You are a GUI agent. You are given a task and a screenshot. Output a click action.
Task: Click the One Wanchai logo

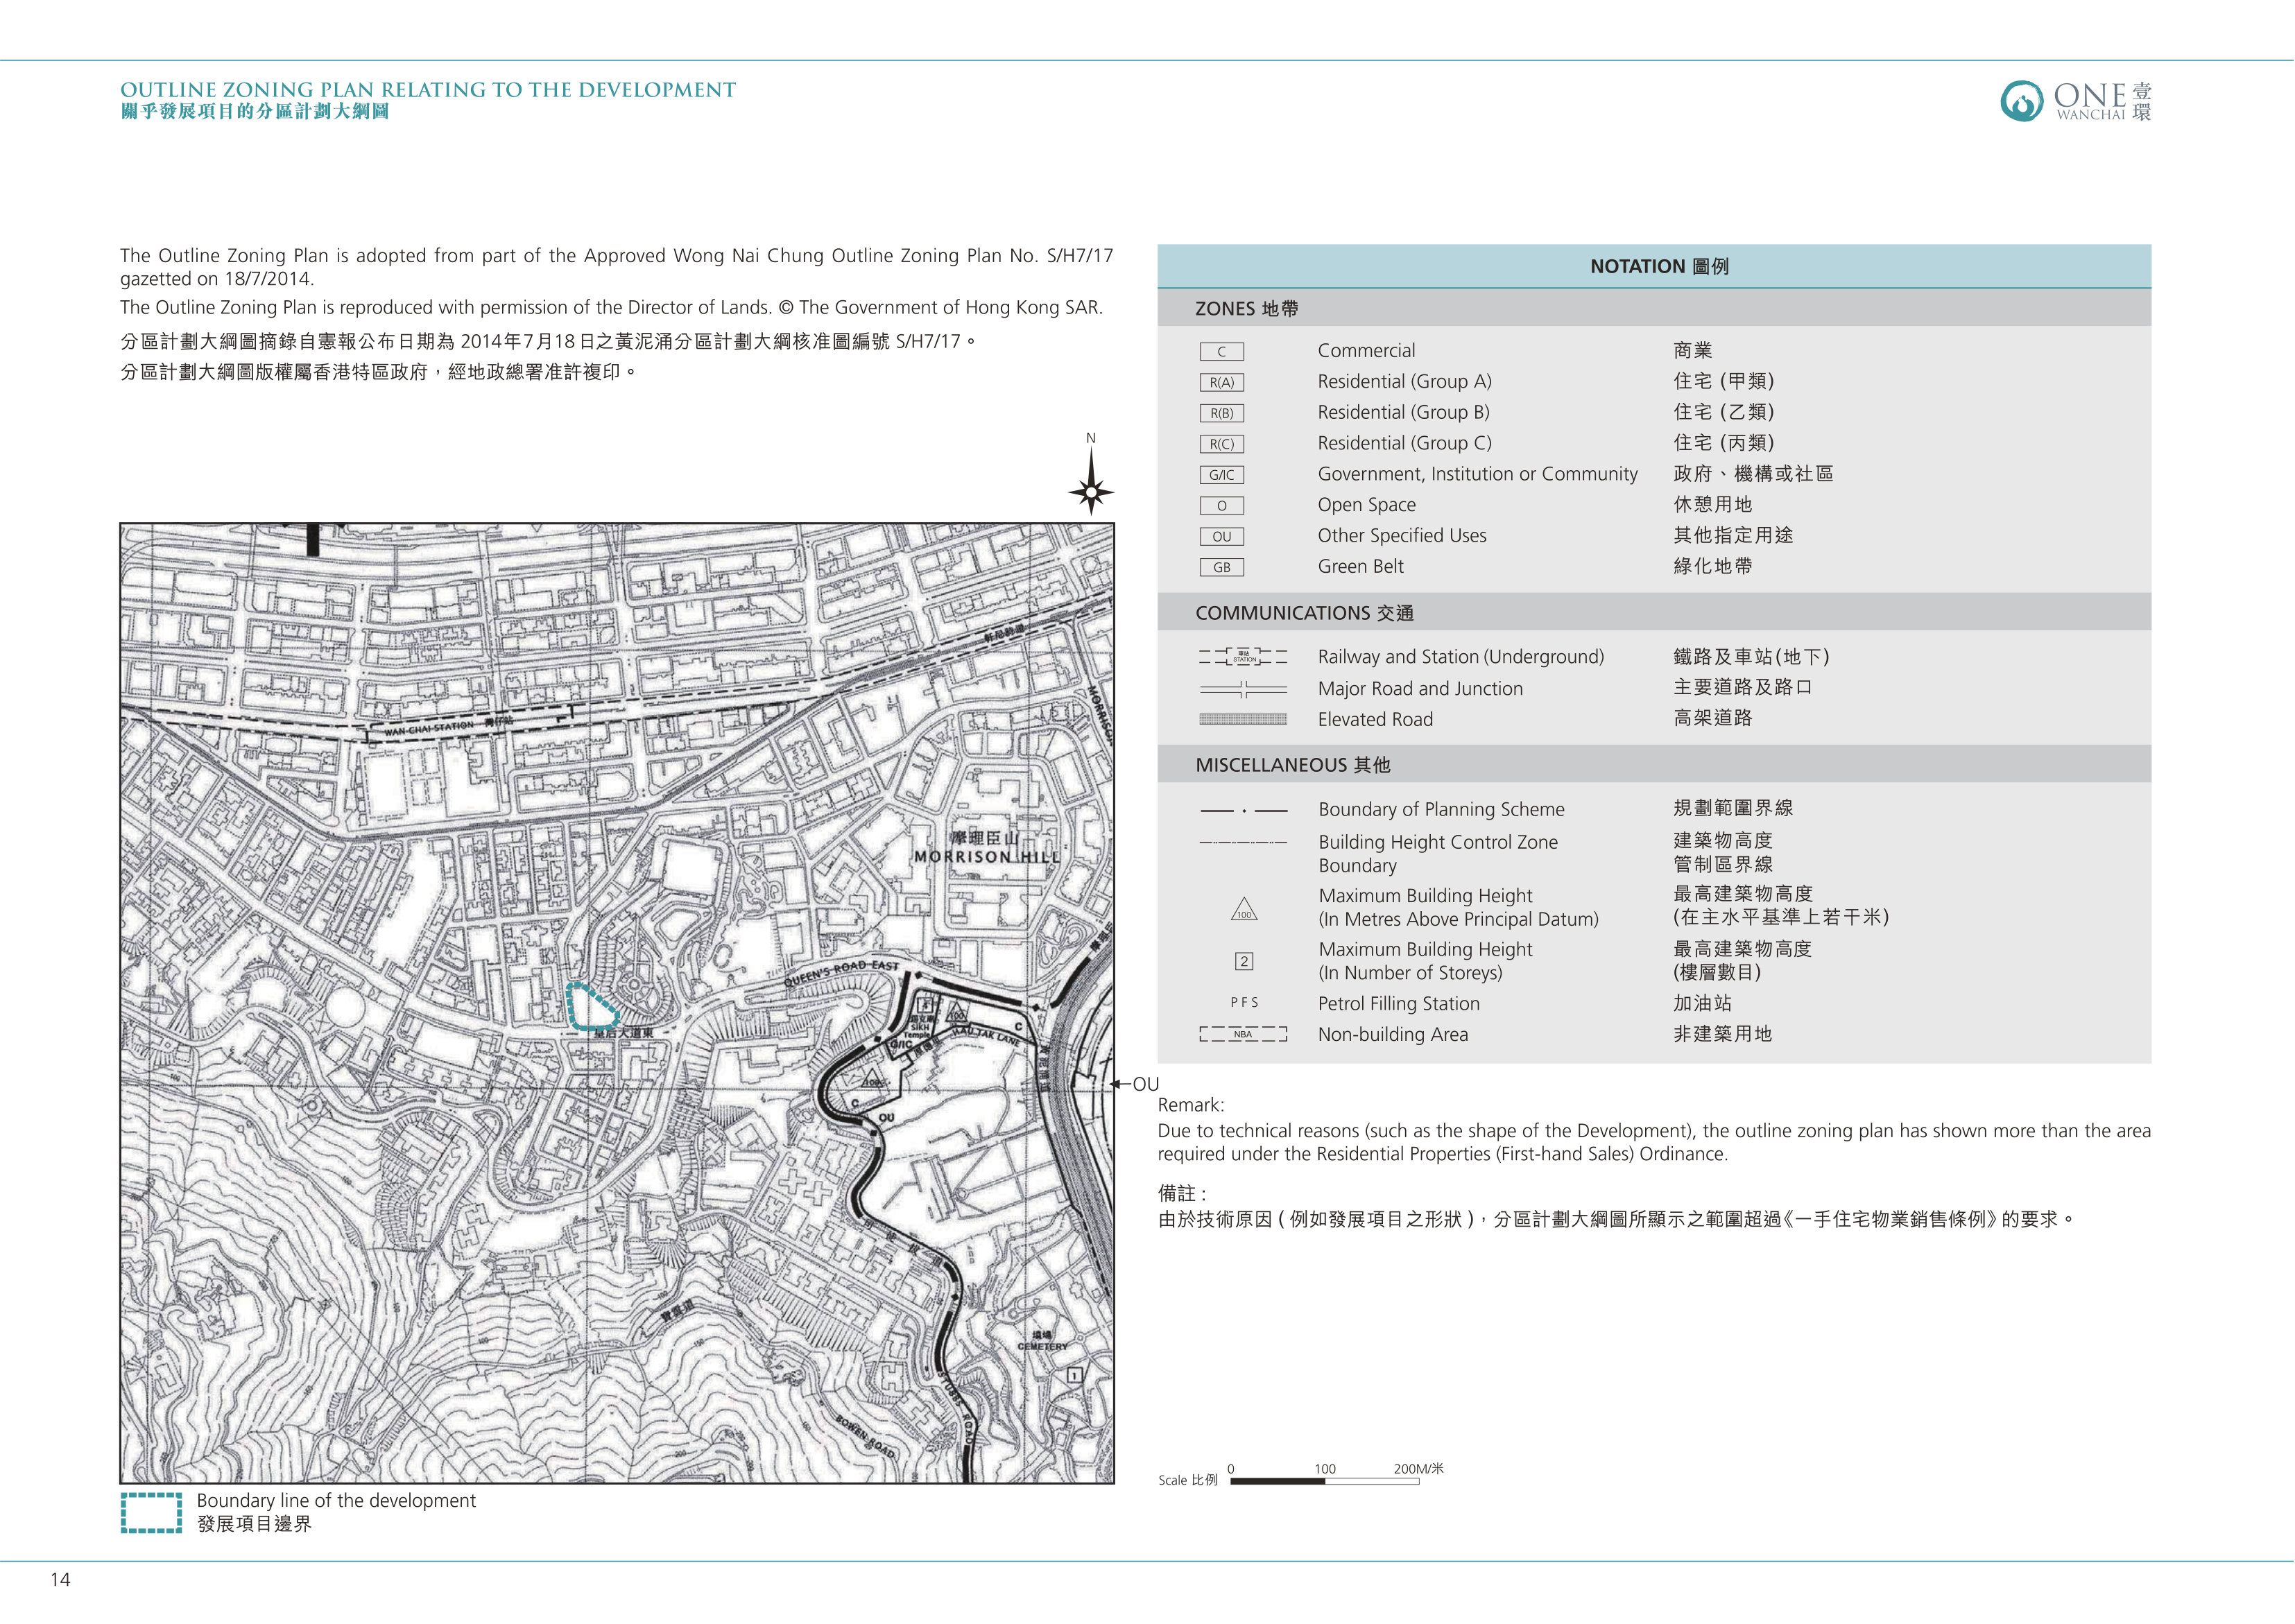(x=2076, y=101)
